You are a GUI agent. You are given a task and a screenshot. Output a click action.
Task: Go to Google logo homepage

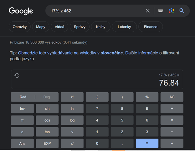pyautogui.click(x=21, y=11)
